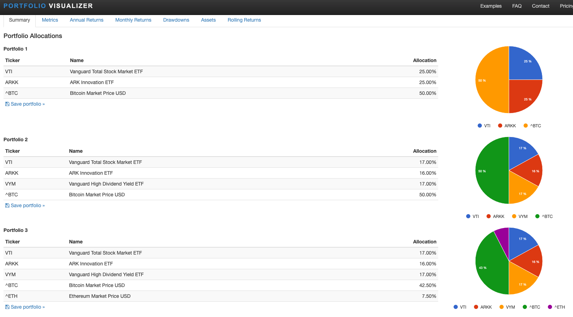Screen dimensions: 573x317
Task: Click the Portfolio Visualizer logo
Action: (x=48, y=6)
